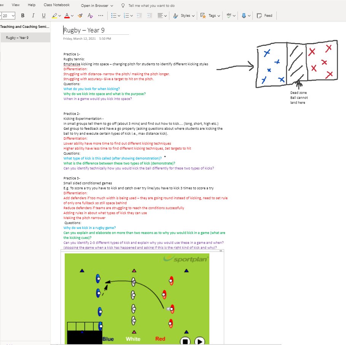
Task: Click Open in Browser button
Action: click(x=97, y=5)
